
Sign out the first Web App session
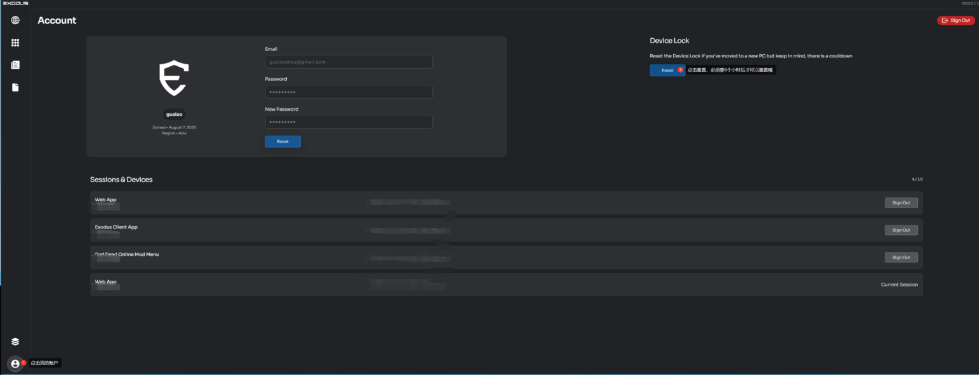[x=901, y=203]
